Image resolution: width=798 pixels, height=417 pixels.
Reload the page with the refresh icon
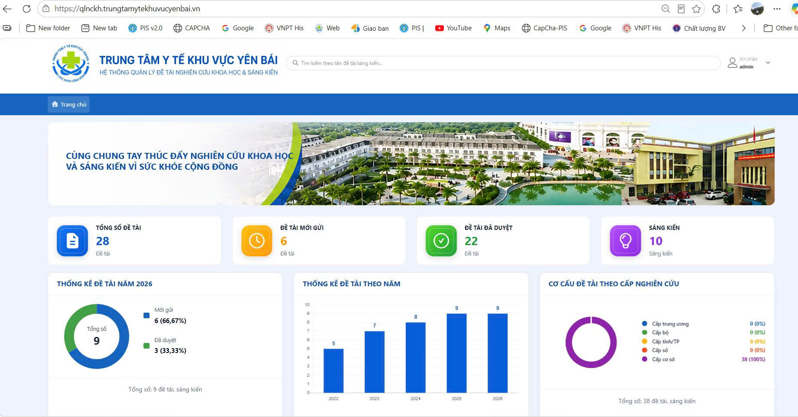[26, 9]
